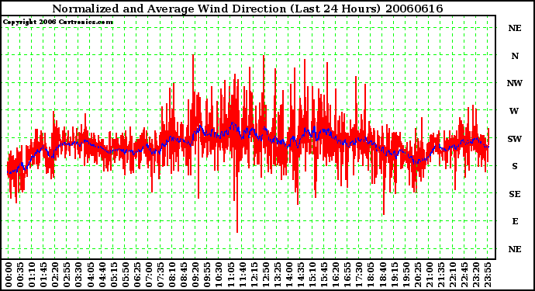Screen dimensions: 535x291
Task: Click the 09:20 time label
Action: point(195,275)
